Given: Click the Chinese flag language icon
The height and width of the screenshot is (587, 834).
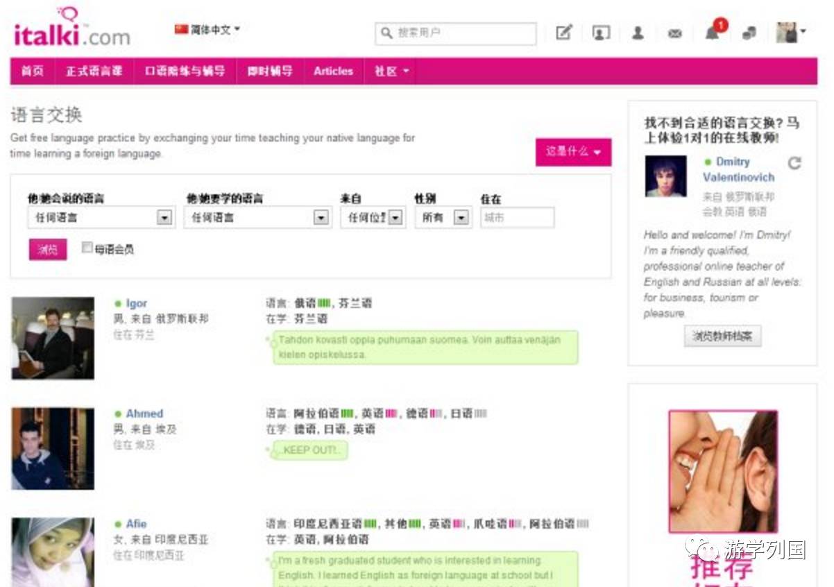Looking at the screenshot, I should (x=182, y=30).
